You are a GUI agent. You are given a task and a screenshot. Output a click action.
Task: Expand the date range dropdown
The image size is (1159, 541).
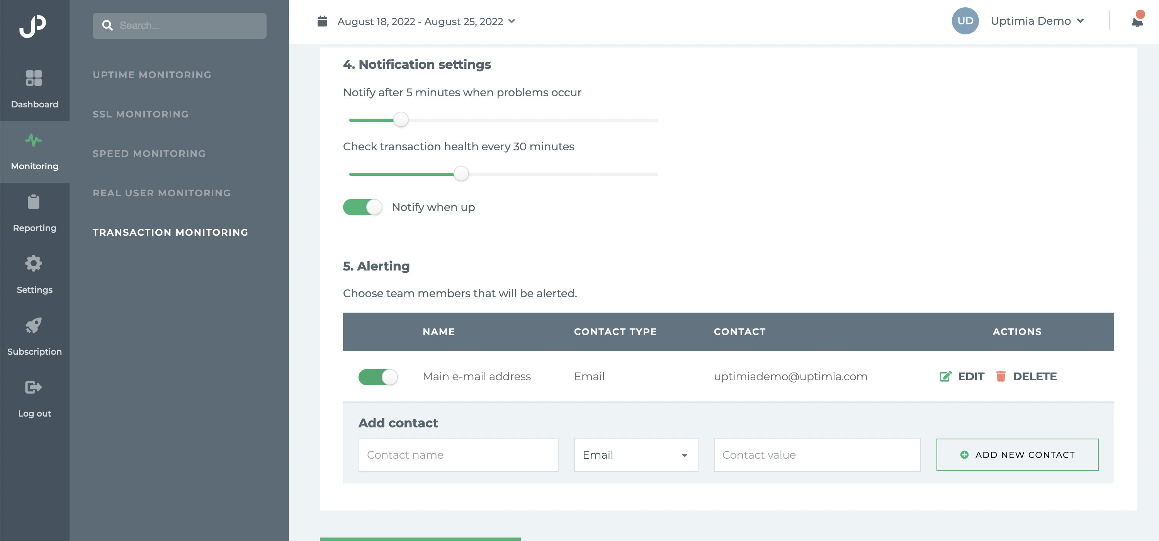tap(512, 21)
